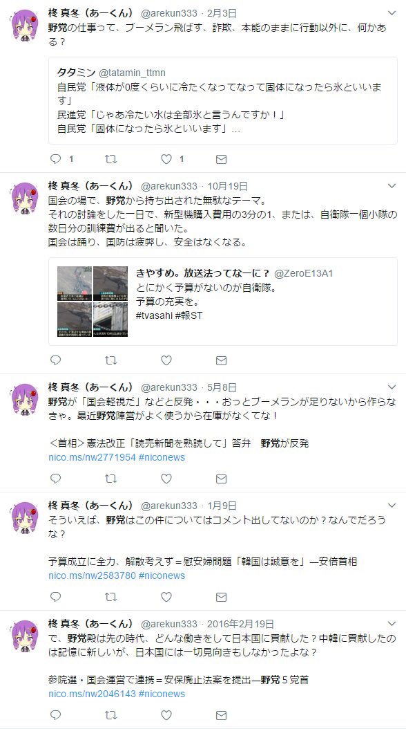
Task: Retweet the May 8 tweet
Action: click(x=111, y=479)
